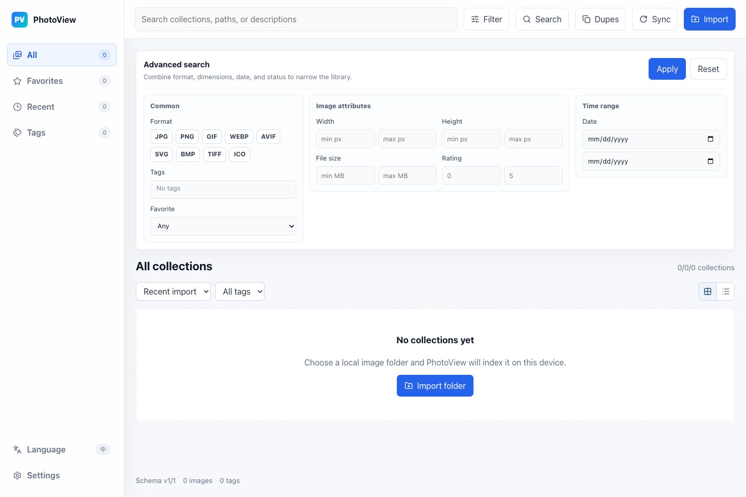Click the File size max MB field

pyautogui.click(x=407, y=176)
